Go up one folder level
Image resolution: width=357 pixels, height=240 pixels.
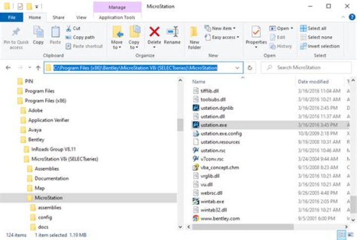click(38, 68)
